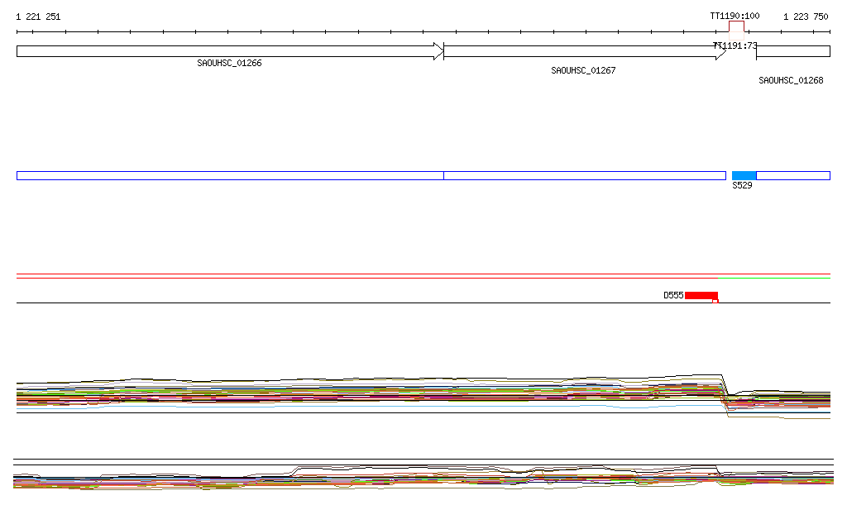Click the end coordinate 1 223 750
This screenshot has width=847, height=505.
806,17
